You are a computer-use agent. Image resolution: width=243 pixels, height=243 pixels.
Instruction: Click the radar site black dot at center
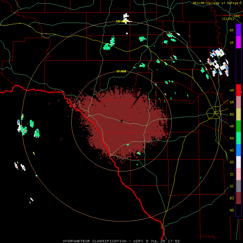click(122, 121)
